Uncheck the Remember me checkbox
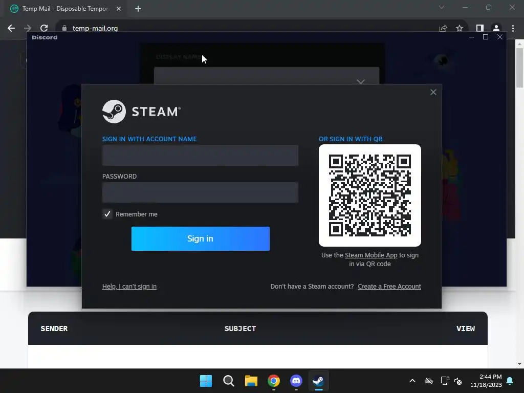 [107, 214]
